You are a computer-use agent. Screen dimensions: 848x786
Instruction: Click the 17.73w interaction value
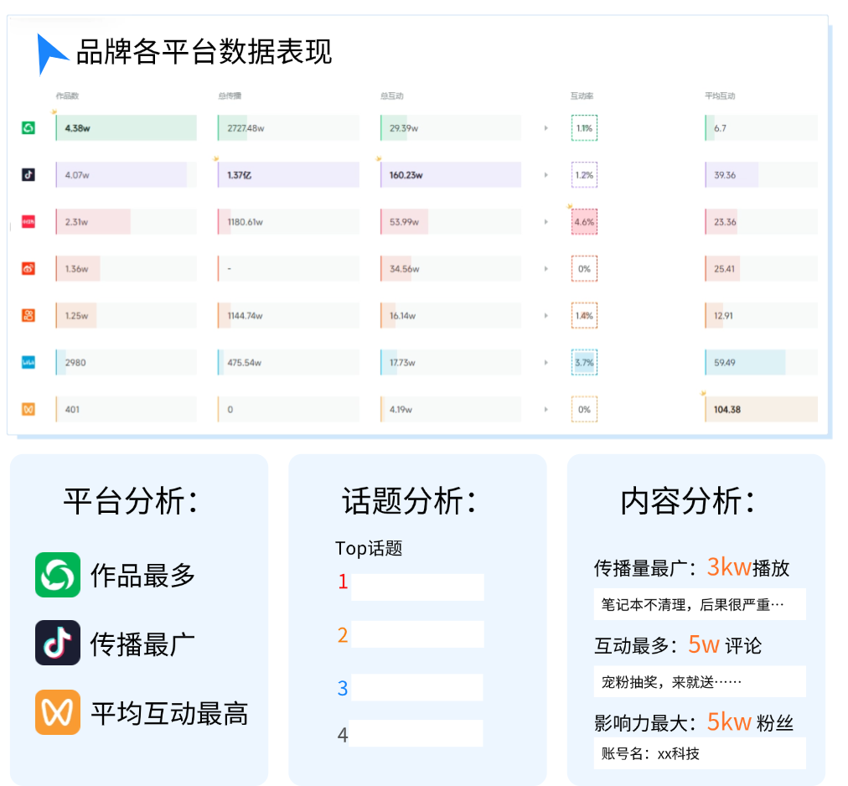point(402,363)
